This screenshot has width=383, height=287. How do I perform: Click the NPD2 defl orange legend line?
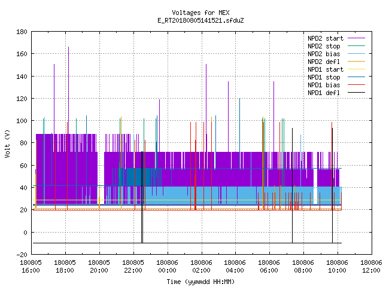356,62
